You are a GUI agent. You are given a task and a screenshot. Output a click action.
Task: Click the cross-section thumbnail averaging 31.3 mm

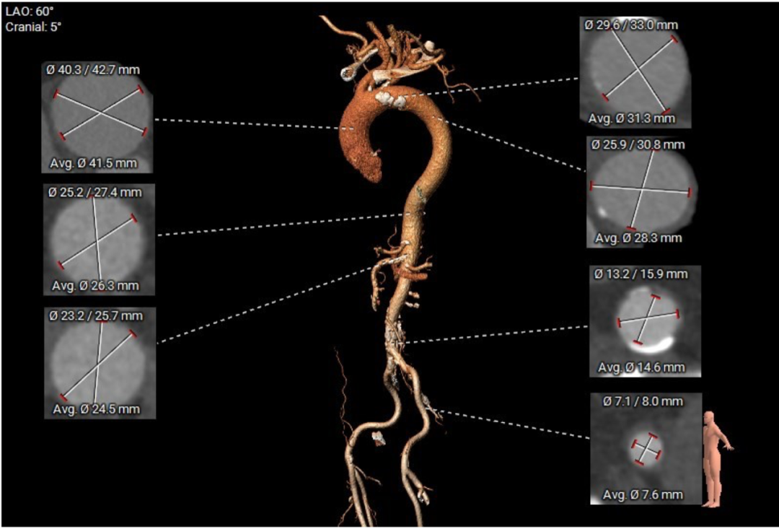[x=635, y=71]
